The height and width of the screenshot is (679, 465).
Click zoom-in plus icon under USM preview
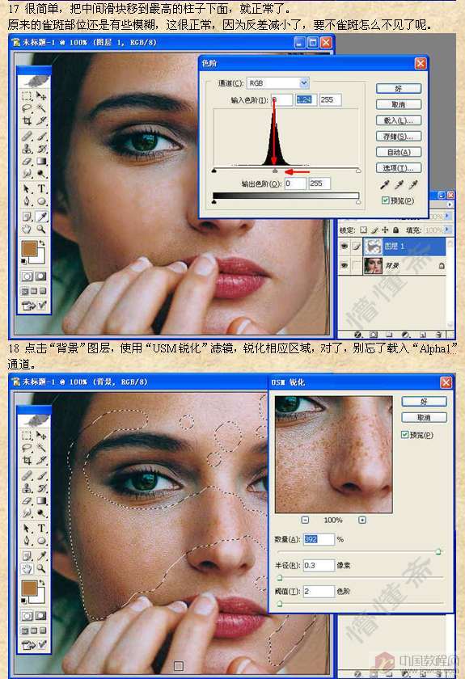click(x=362, y=520)
